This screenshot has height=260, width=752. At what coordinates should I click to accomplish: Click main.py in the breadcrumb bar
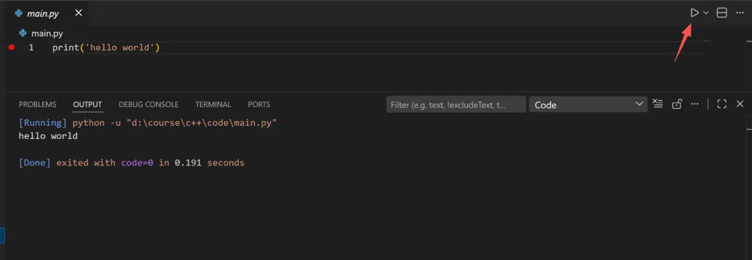[x=47, y=33]
